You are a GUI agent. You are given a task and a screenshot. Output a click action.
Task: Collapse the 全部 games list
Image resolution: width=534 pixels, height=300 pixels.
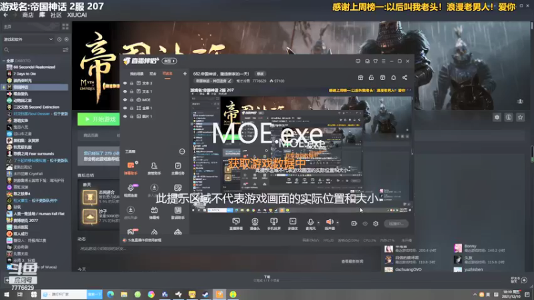4,61
